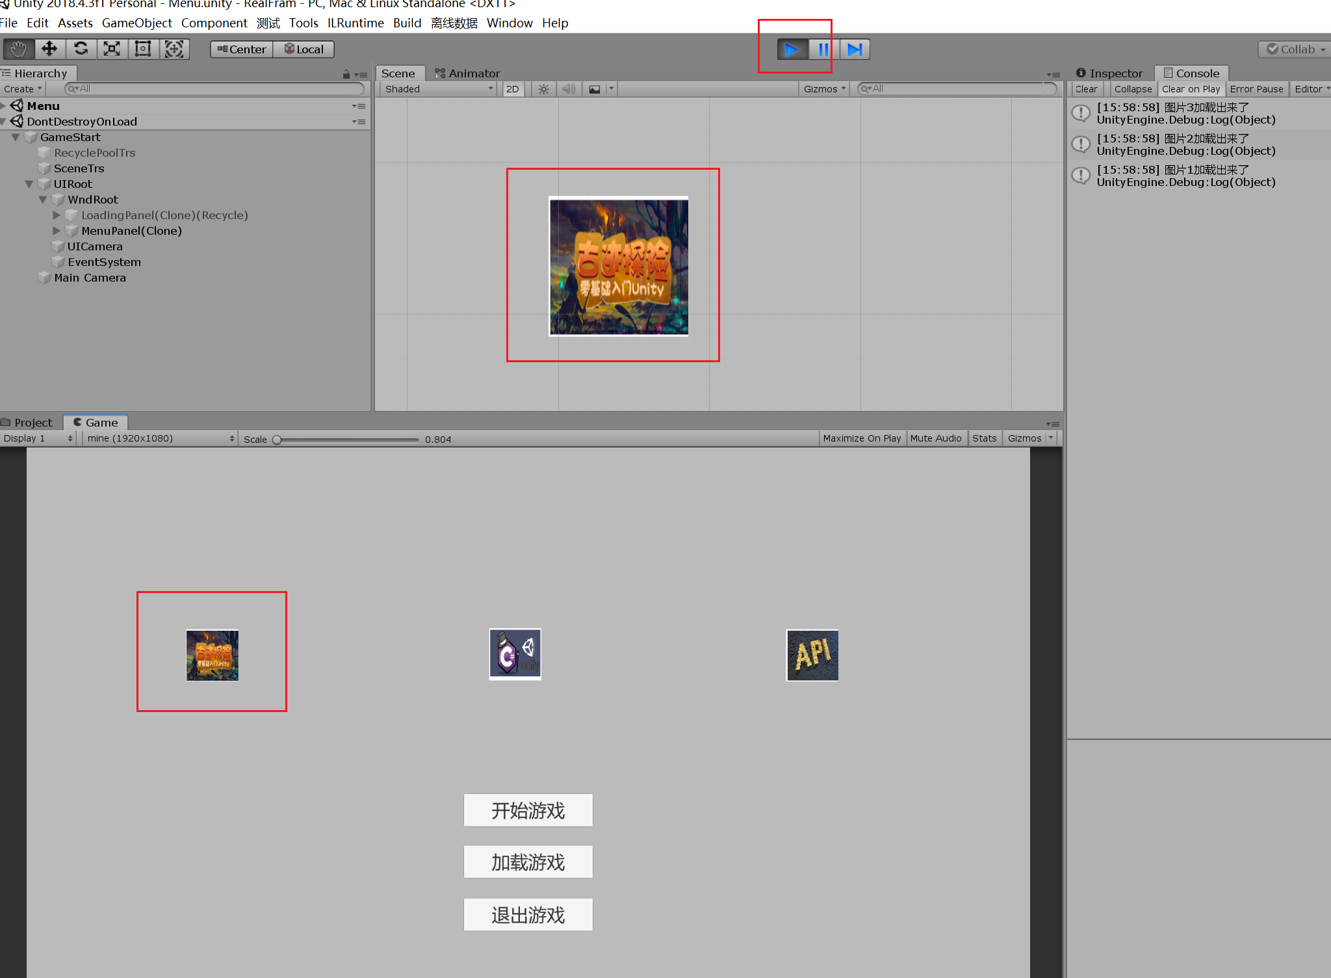
Task: Click the 加载游戏 button
Action: (528, 862)
